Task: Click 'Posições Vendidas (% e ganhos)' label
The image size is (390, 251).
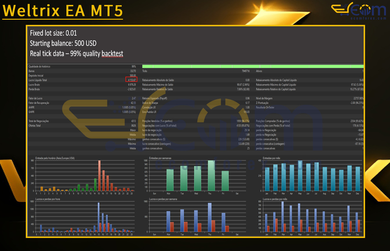Action: (158, 121)
